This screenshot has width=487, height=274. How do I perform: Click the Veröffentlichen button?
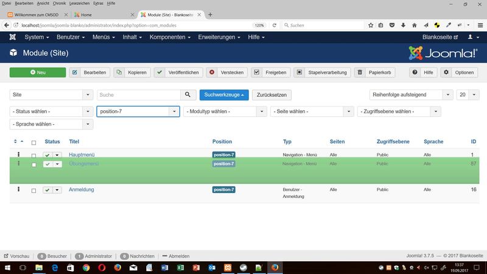point(178,72)
